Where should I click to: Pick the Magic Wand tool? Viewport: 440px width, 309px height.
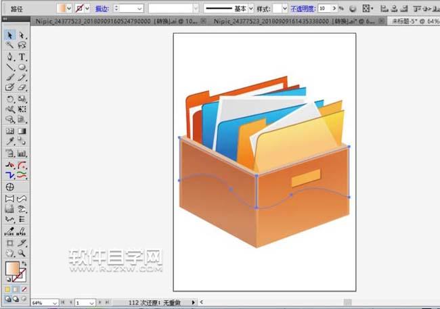pos(9,45)
